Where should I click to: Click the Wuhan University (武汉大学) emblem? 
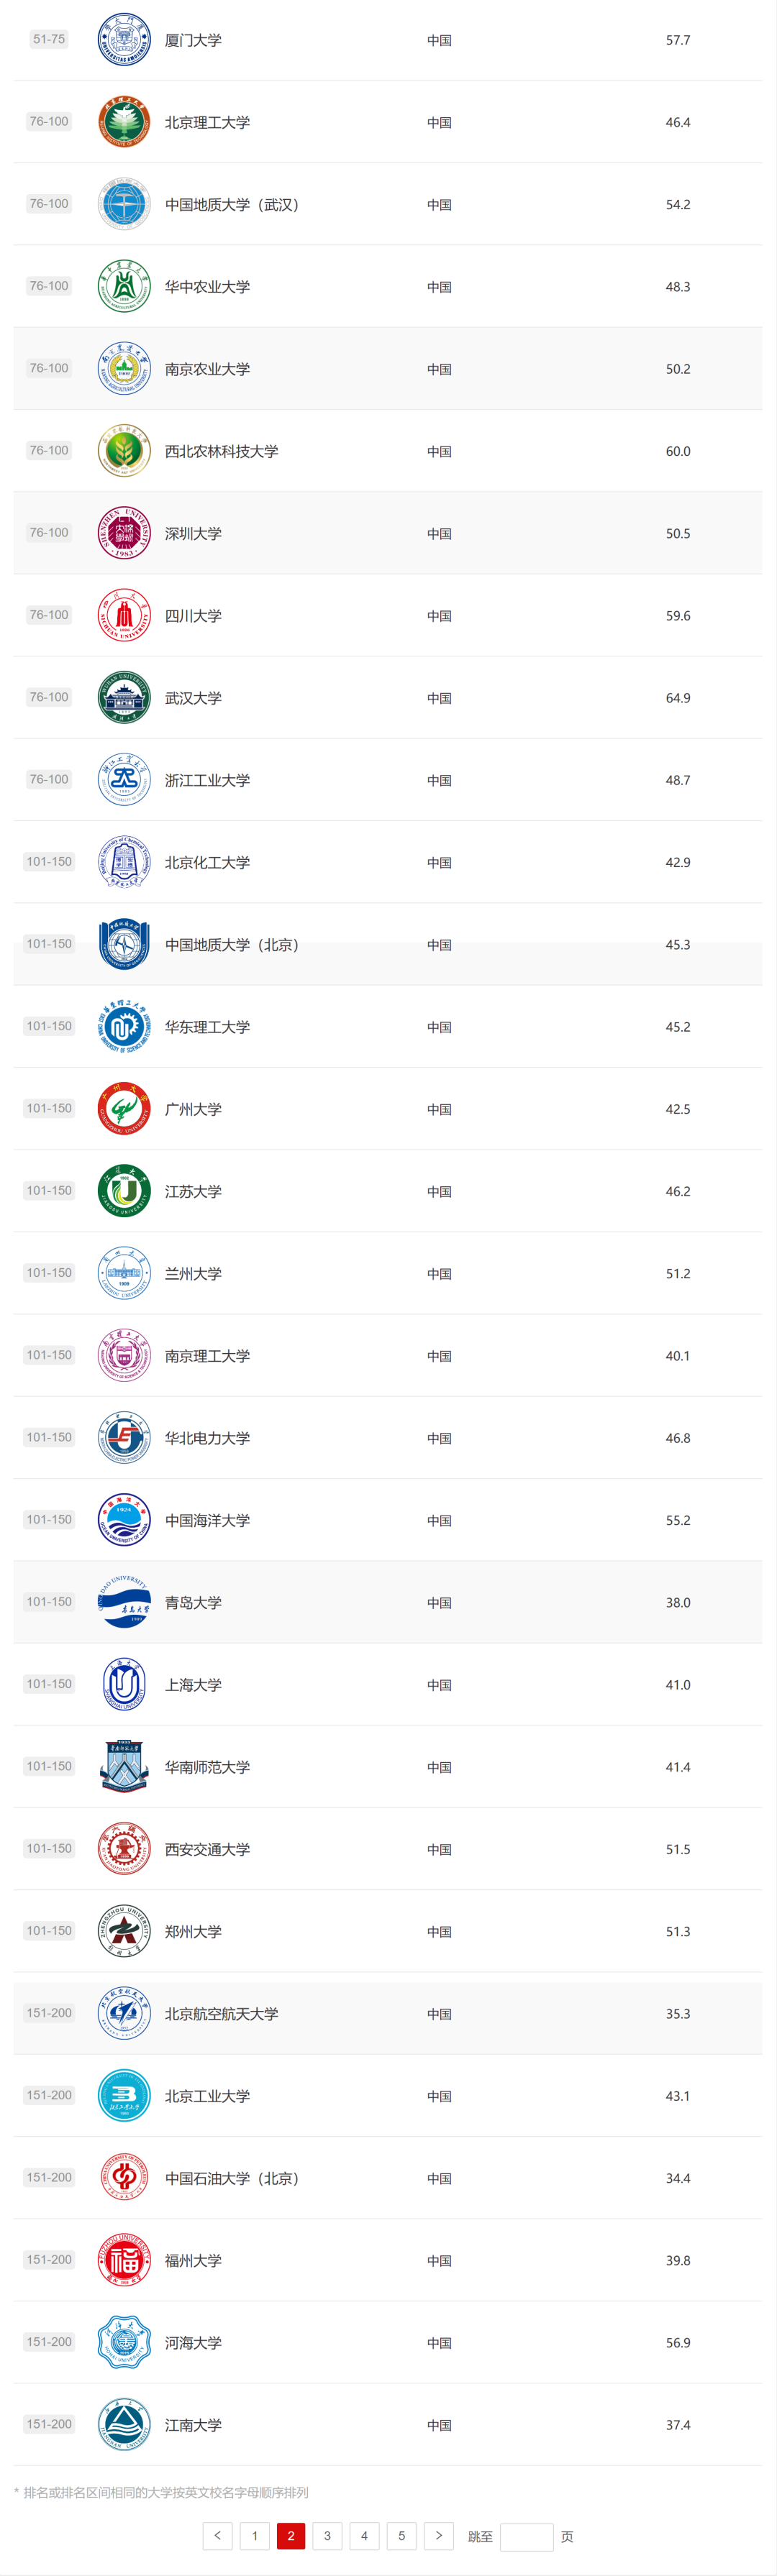[x=123, y=697]
